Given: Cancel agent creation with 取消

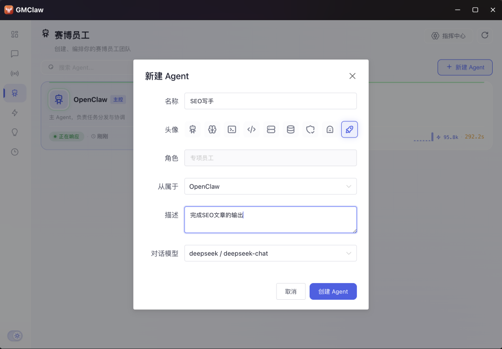Looking at the screenshot, I should pos(291,291).
